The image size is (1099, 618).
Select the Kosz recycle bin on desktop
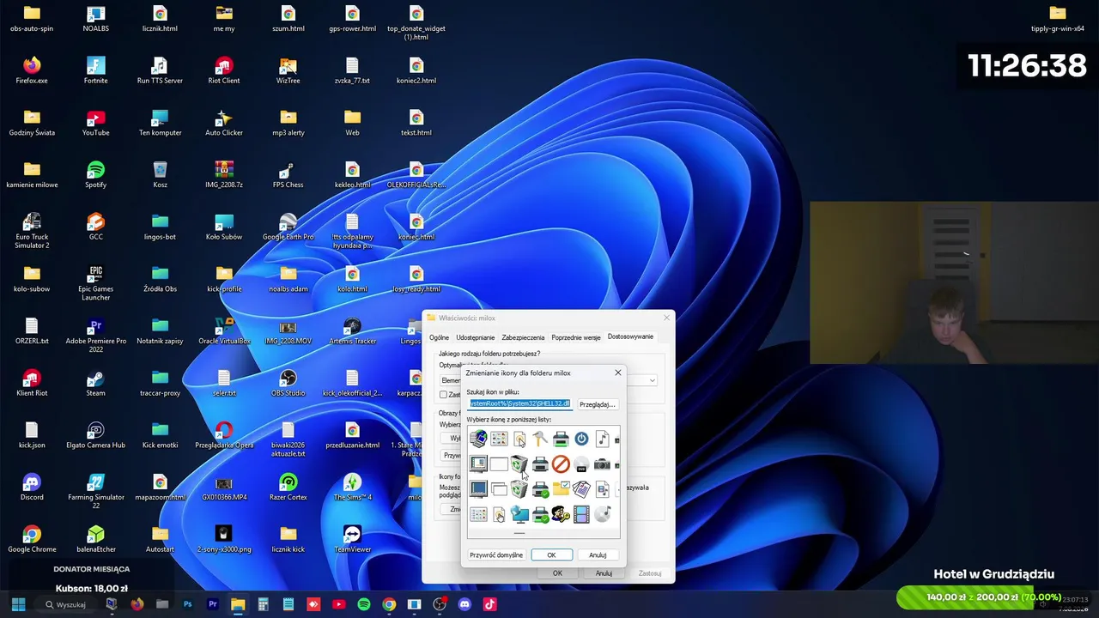click(160, 174)
